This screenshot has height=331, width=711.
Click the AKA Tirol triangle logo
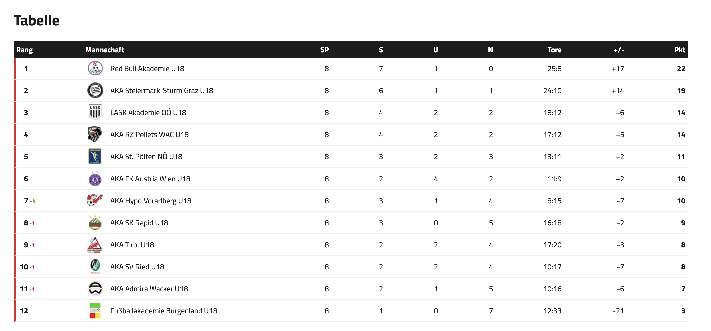[x=95, y=245]
